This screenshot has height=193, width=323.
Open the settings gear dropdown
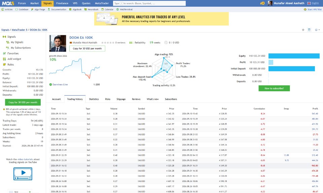coord(317,30)
